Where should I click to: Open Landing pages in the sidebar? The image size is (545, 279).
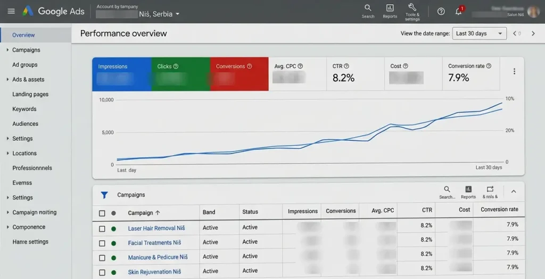coord(30,94)
